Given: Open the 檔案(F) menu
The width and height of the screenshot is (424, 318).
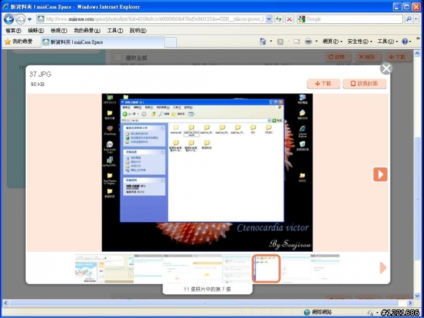Looking at the screenshot, I should [13, 30].
